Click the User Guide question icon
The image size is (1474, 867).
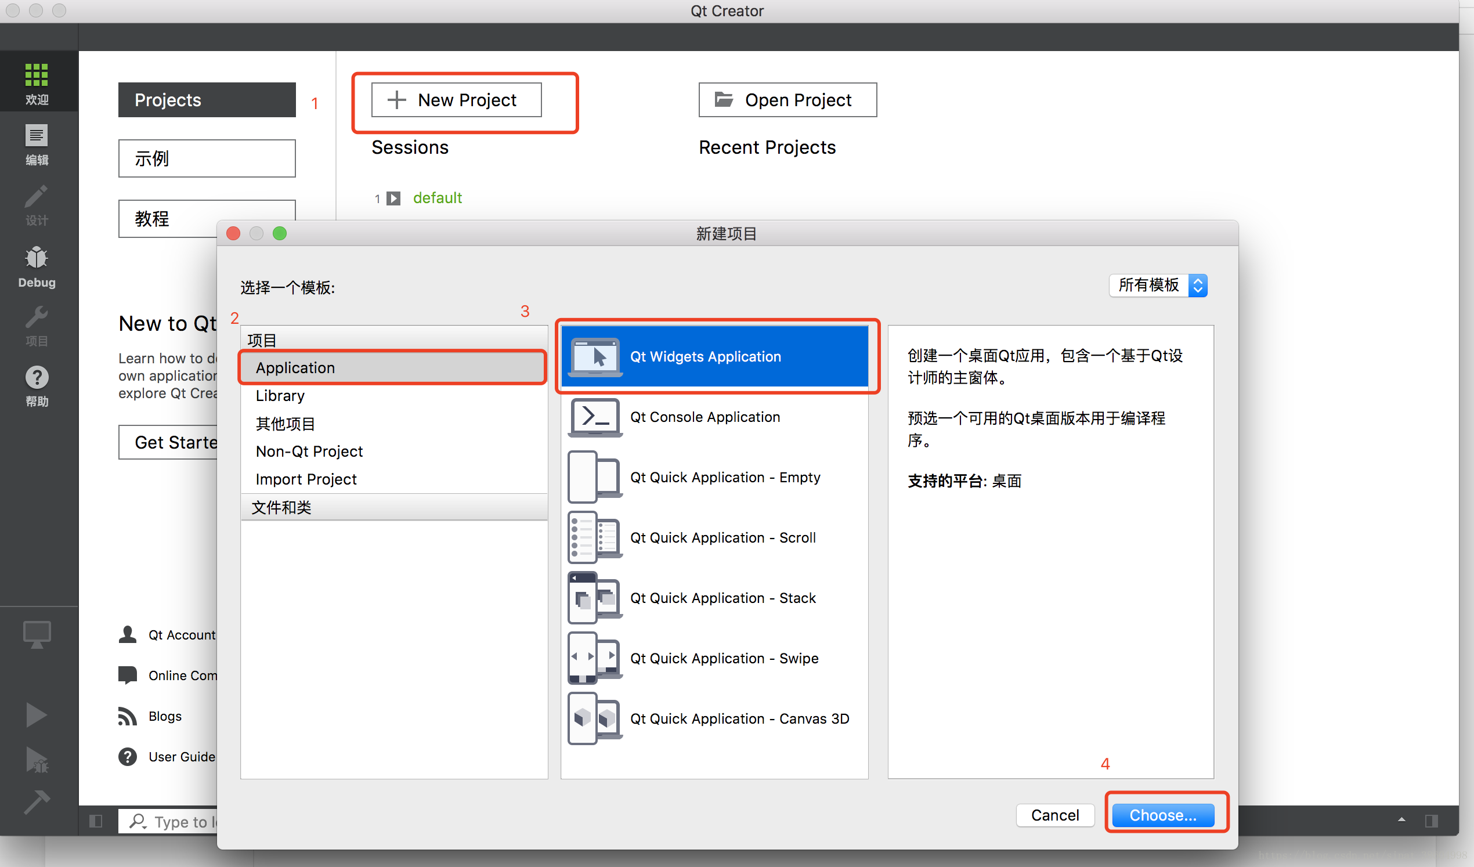(x=127, y=756)
